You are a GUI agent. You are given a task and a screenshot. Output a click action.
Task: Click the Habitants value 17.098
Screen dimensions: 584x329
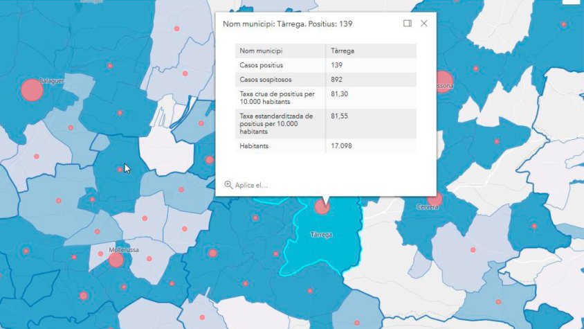click(x=341, y=146)
